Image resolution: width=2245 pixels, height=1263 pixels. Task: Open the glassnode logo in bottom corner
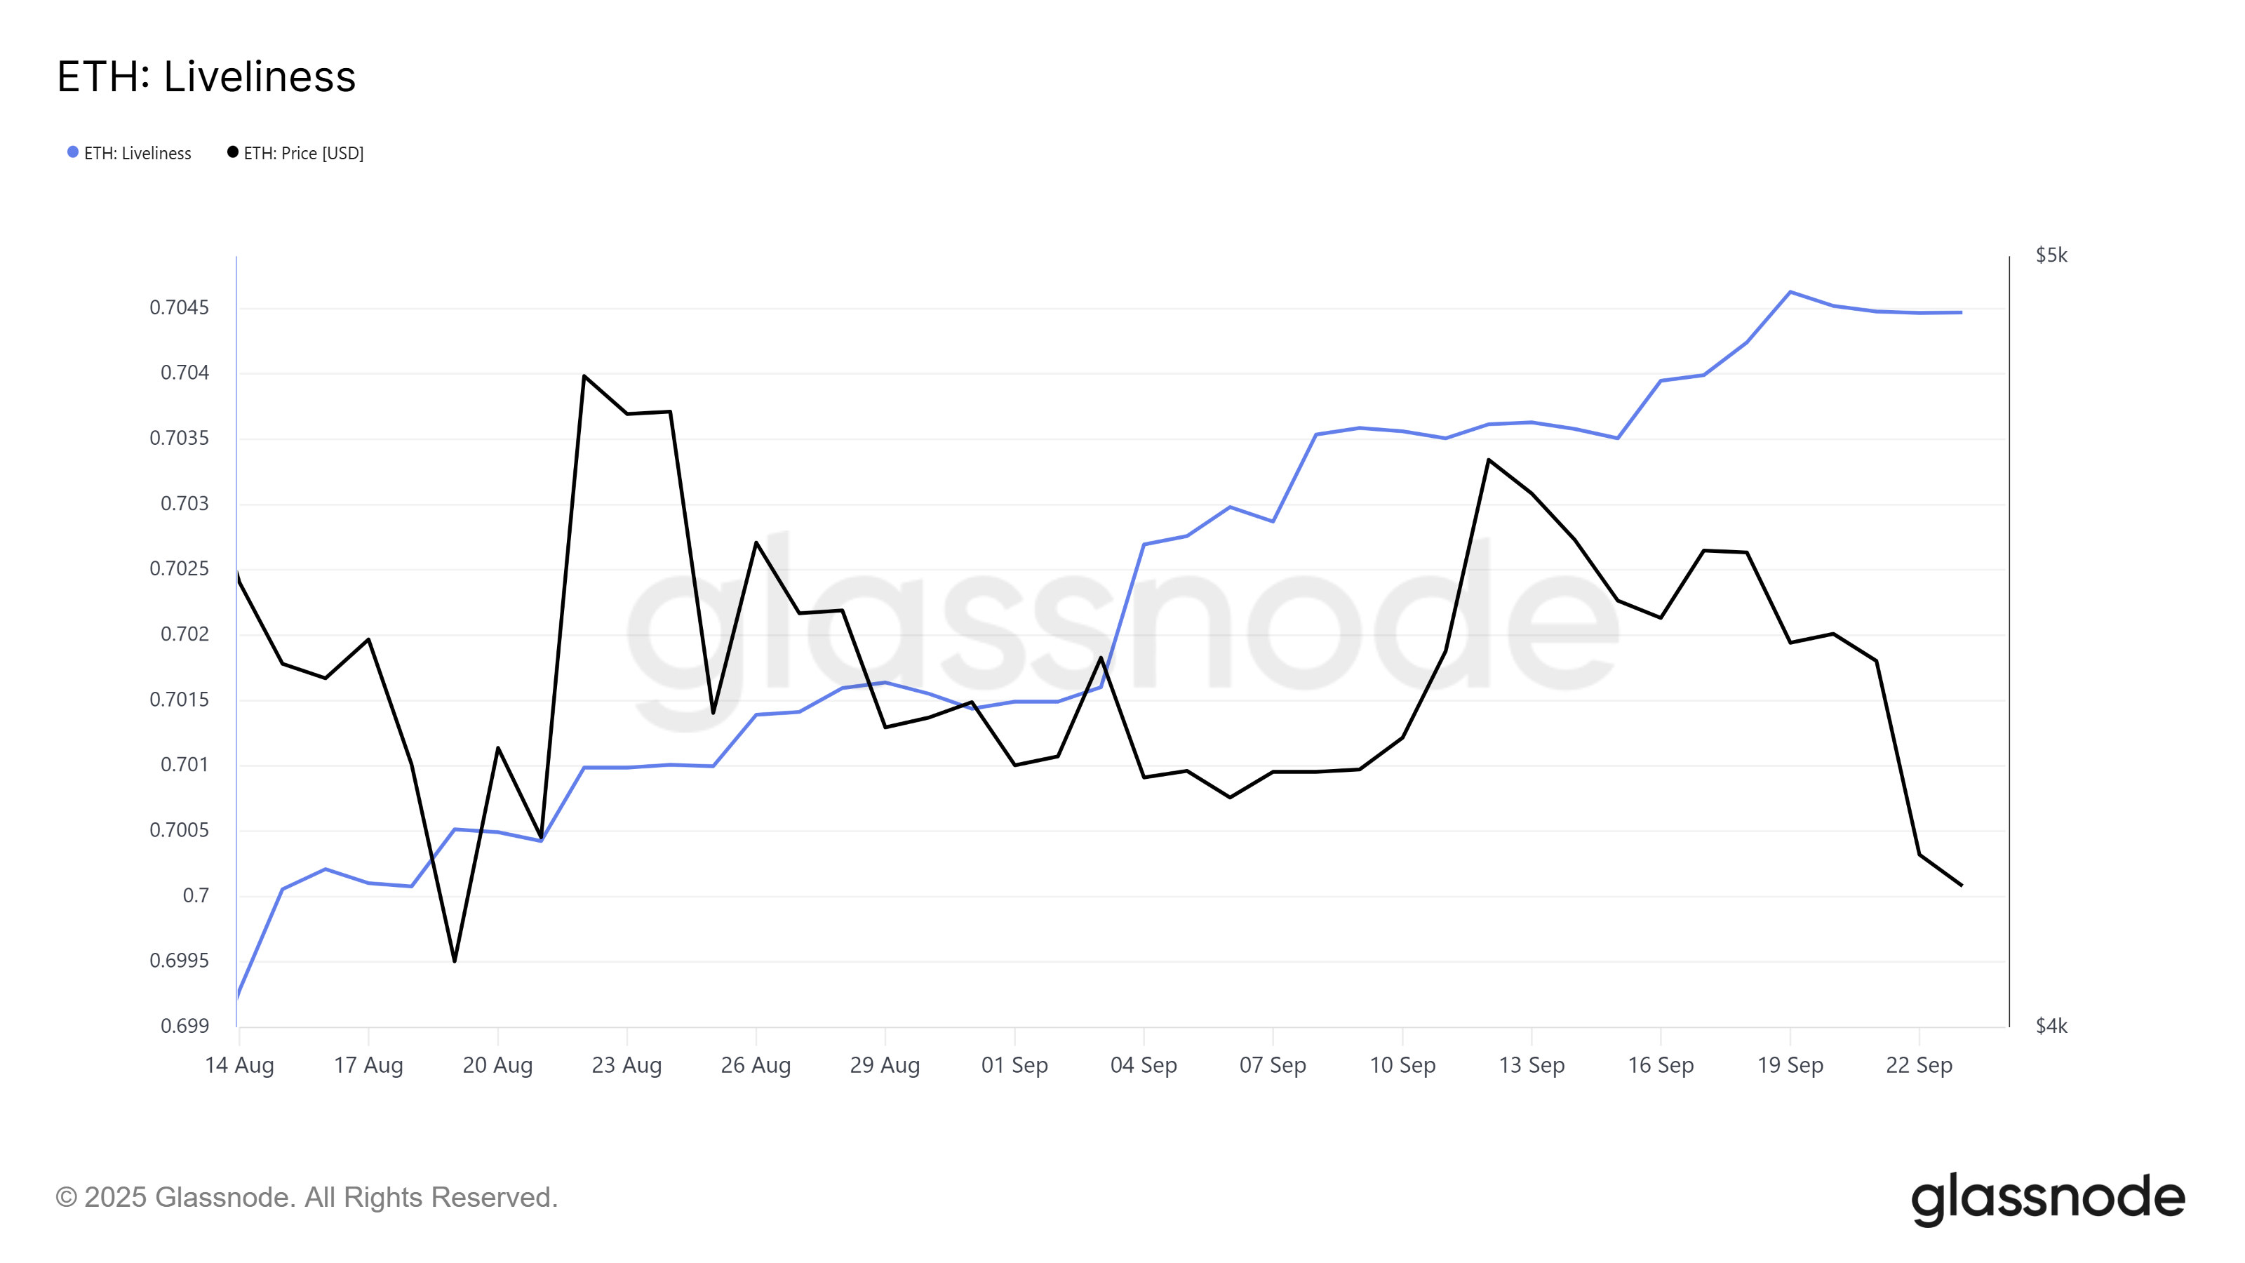coord(2047,1198)
